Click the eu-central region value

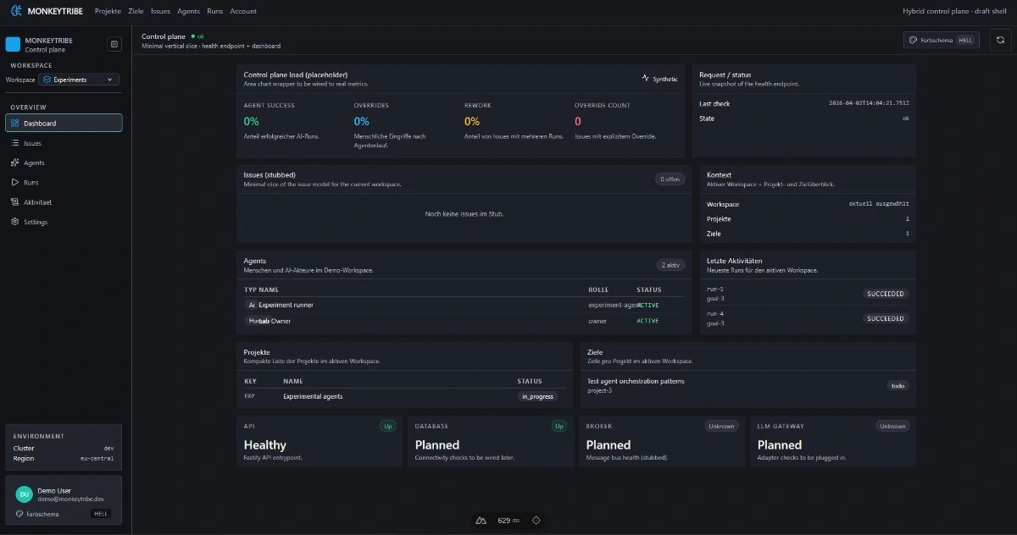pos(97,458)
